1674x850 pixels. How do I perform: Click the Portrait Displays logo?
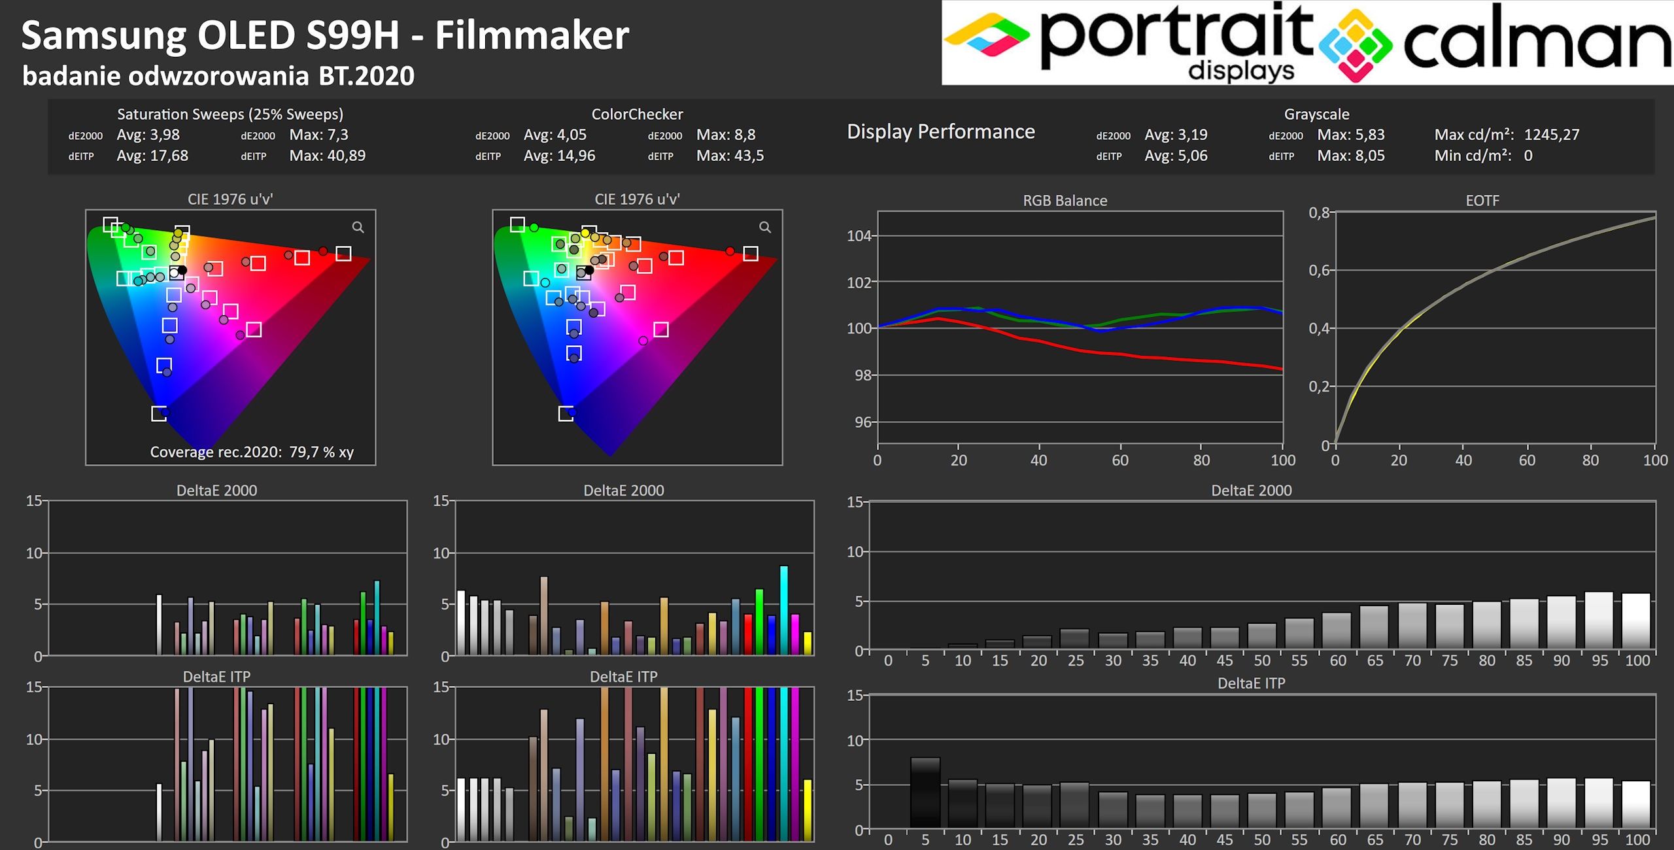coord(1129,42)
